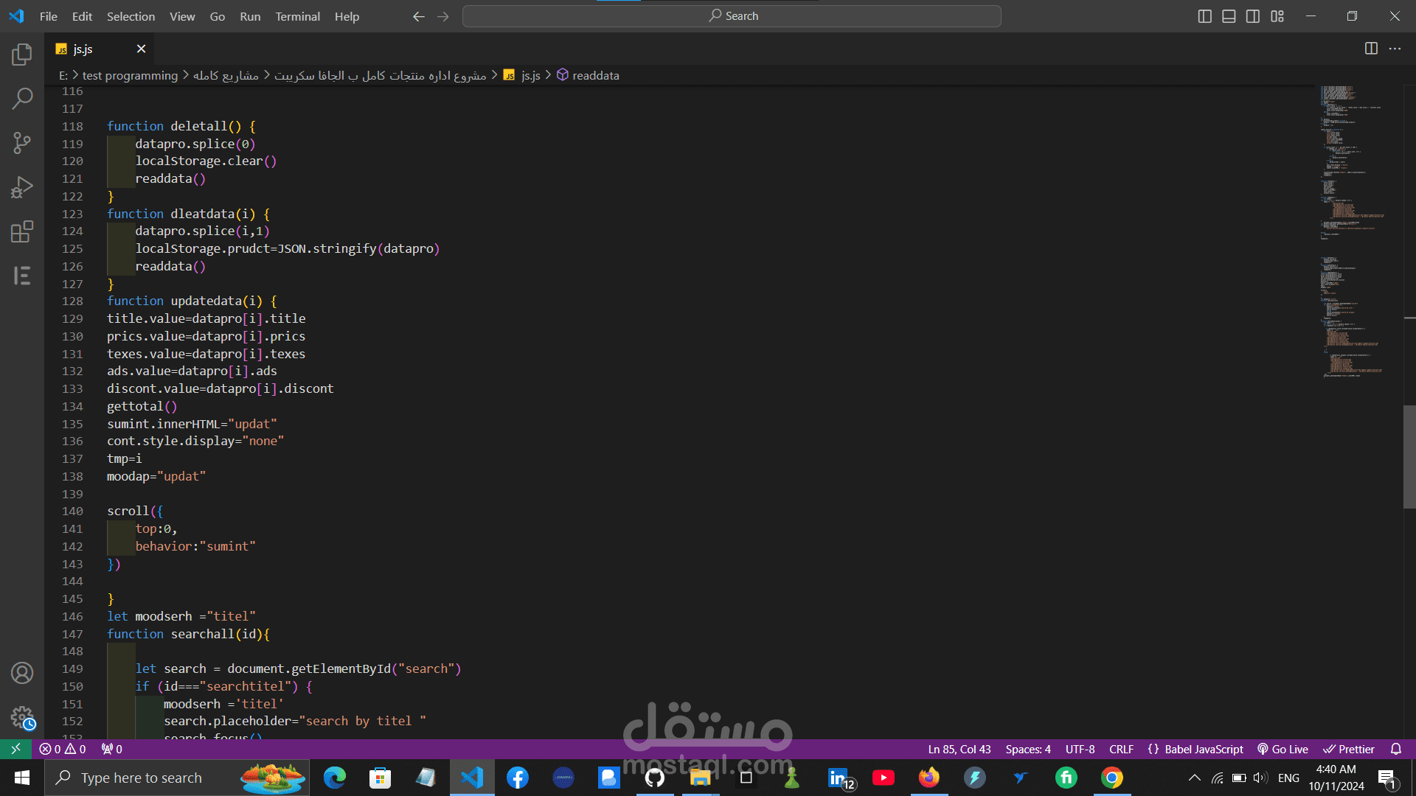Open the editor More Actions ellipsis menu

[x=1395, y=49]
